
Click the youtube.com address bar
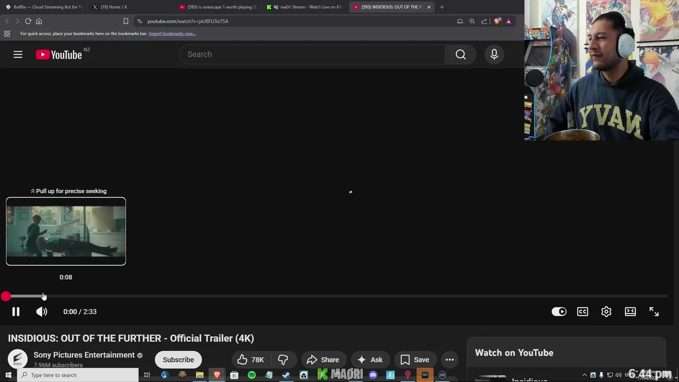tap(297, 21)
